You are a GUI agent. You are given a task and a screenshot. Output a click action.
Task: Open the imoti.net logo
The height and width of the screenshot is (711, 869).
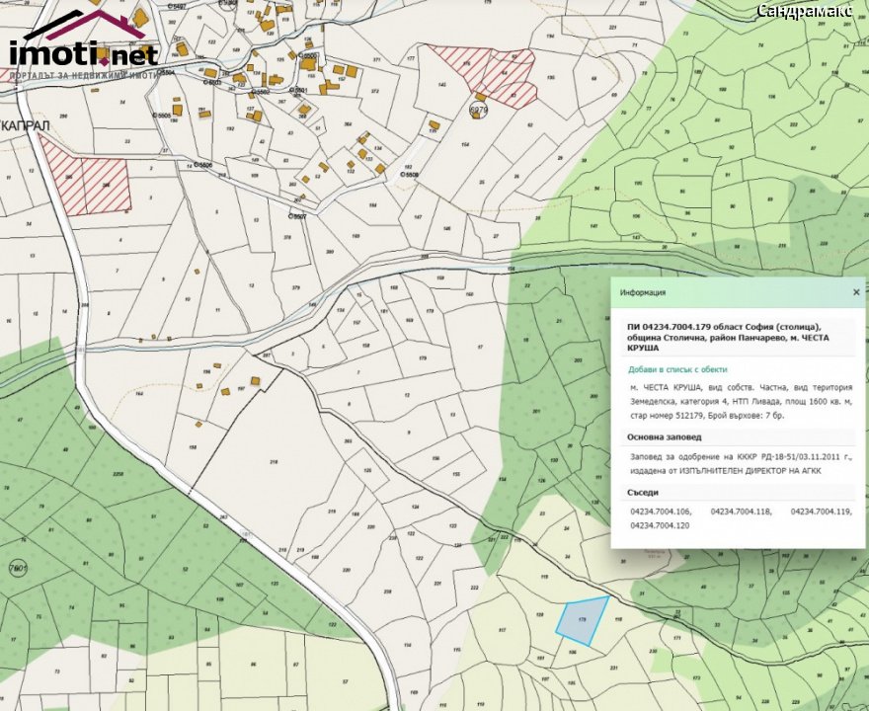point(83,43)
